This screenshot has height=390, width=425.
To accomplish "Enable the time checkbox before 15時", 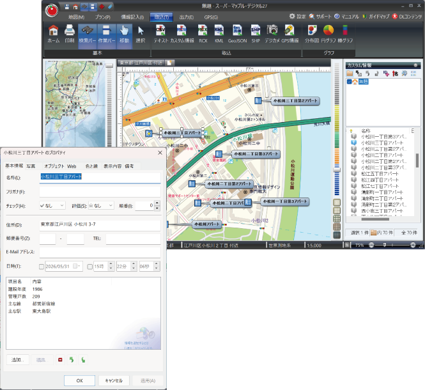I will (89, 267).
